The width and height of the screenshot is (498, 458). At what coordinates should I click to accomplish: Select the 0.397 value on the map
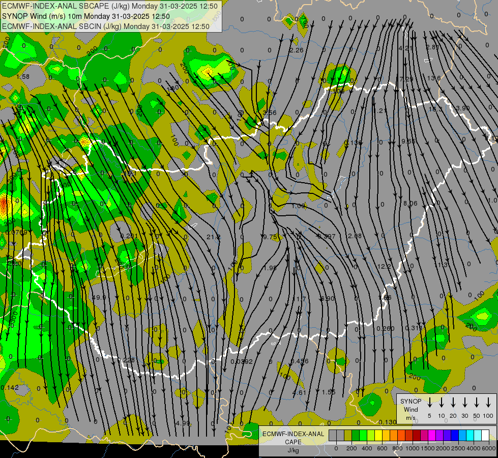point(327,236)
